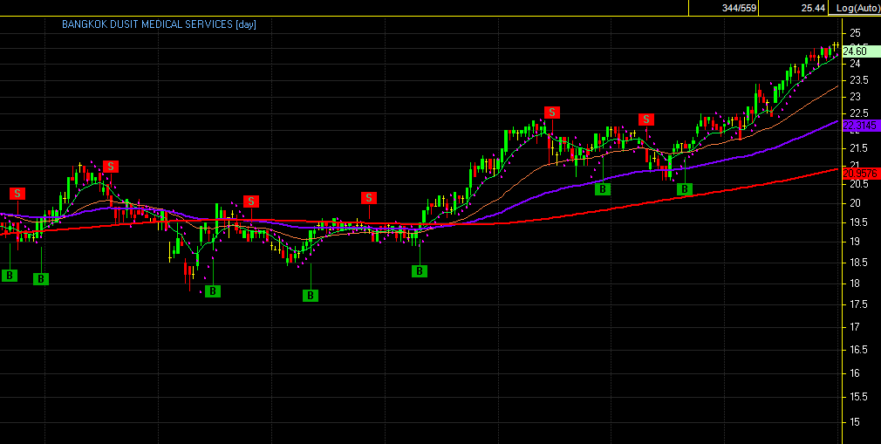This screenshot has width=881, height=444.
Task: Click the S sell marker above the 21 peak
Action: tap(111, 167)
